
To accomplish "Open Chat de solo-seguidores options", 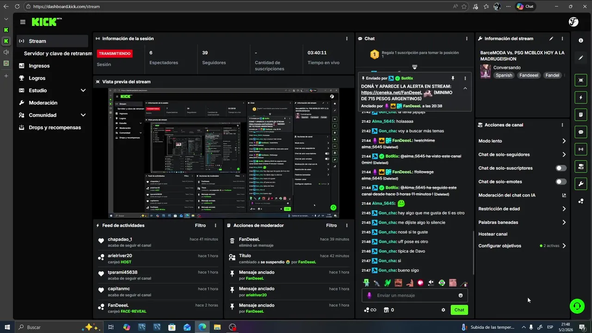I will click(522, 154).
